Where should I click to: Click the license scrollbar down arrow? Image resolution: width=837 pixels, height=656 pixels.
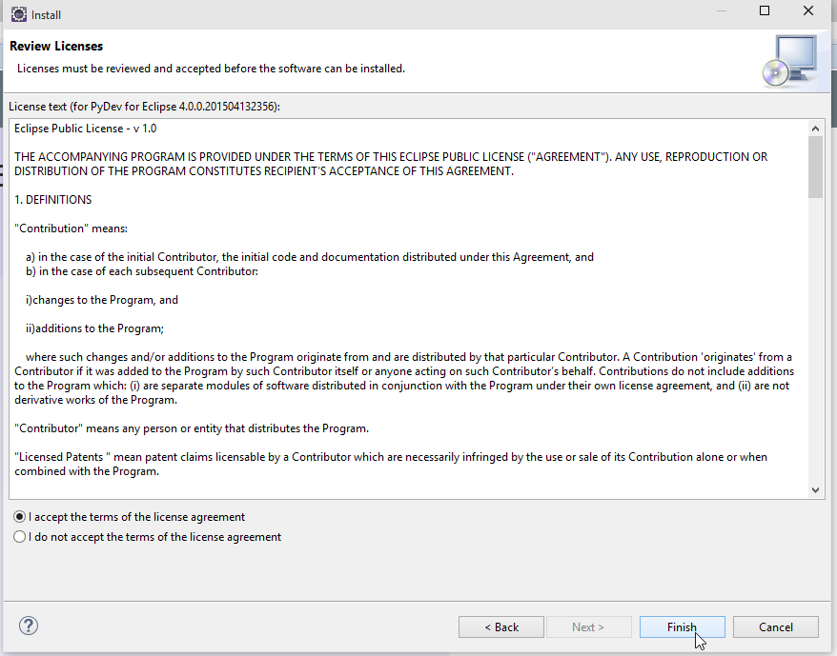[x=815, y=490]
